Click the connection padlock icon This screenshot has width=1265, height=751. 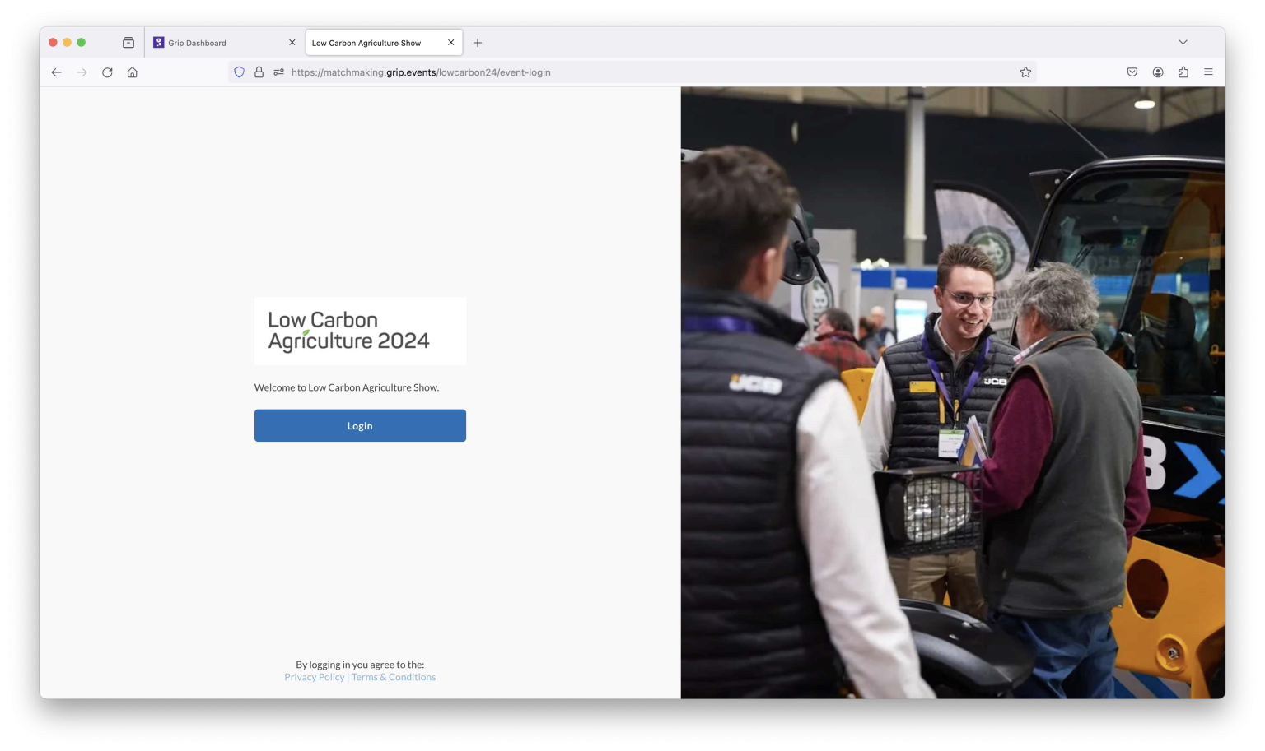click(259, 72)
